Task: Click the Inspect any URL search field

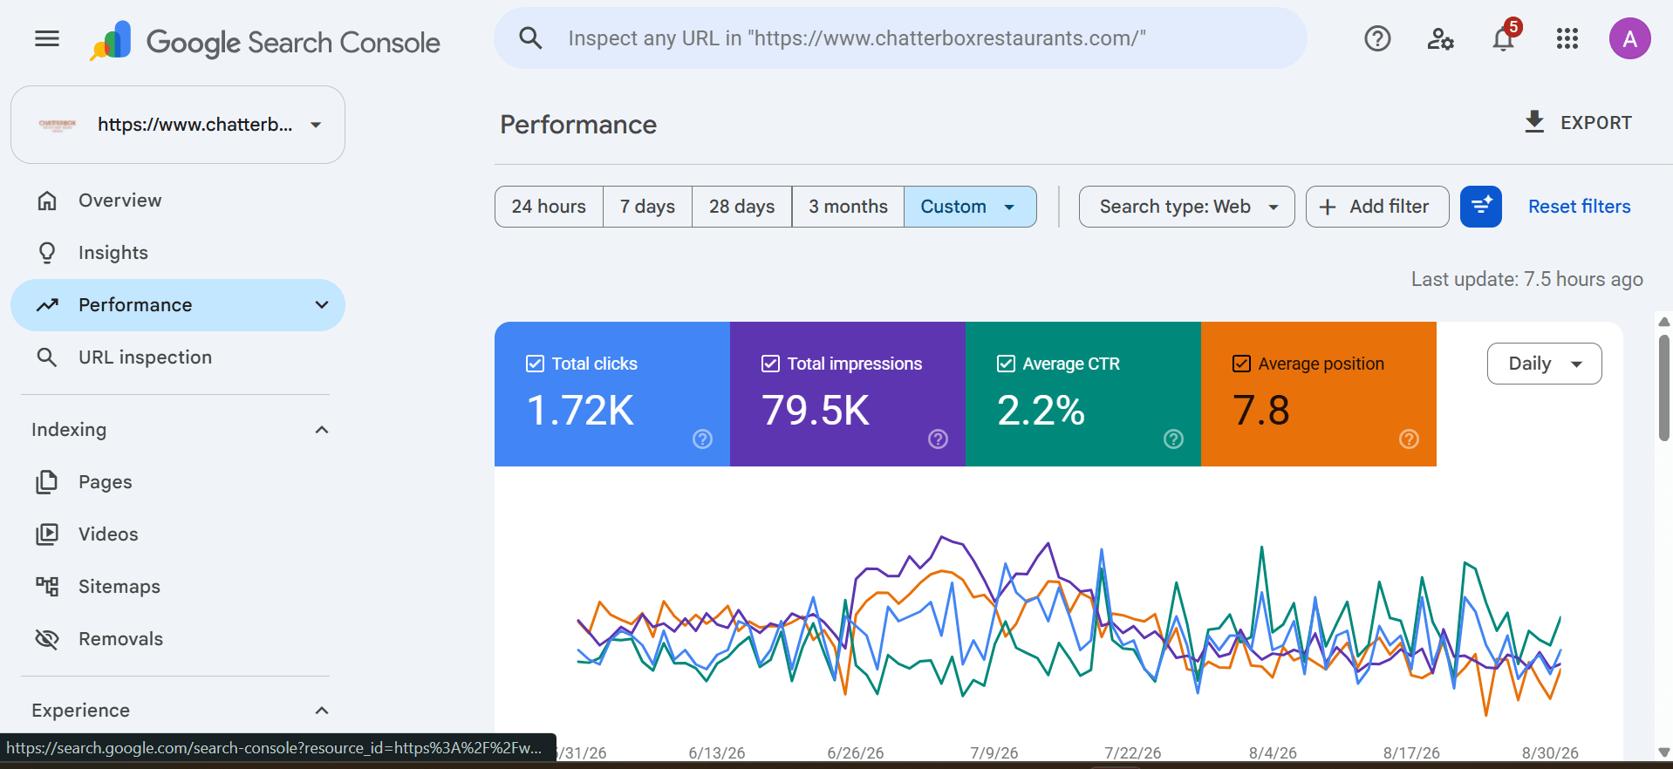Action: (x=900, y=38)
